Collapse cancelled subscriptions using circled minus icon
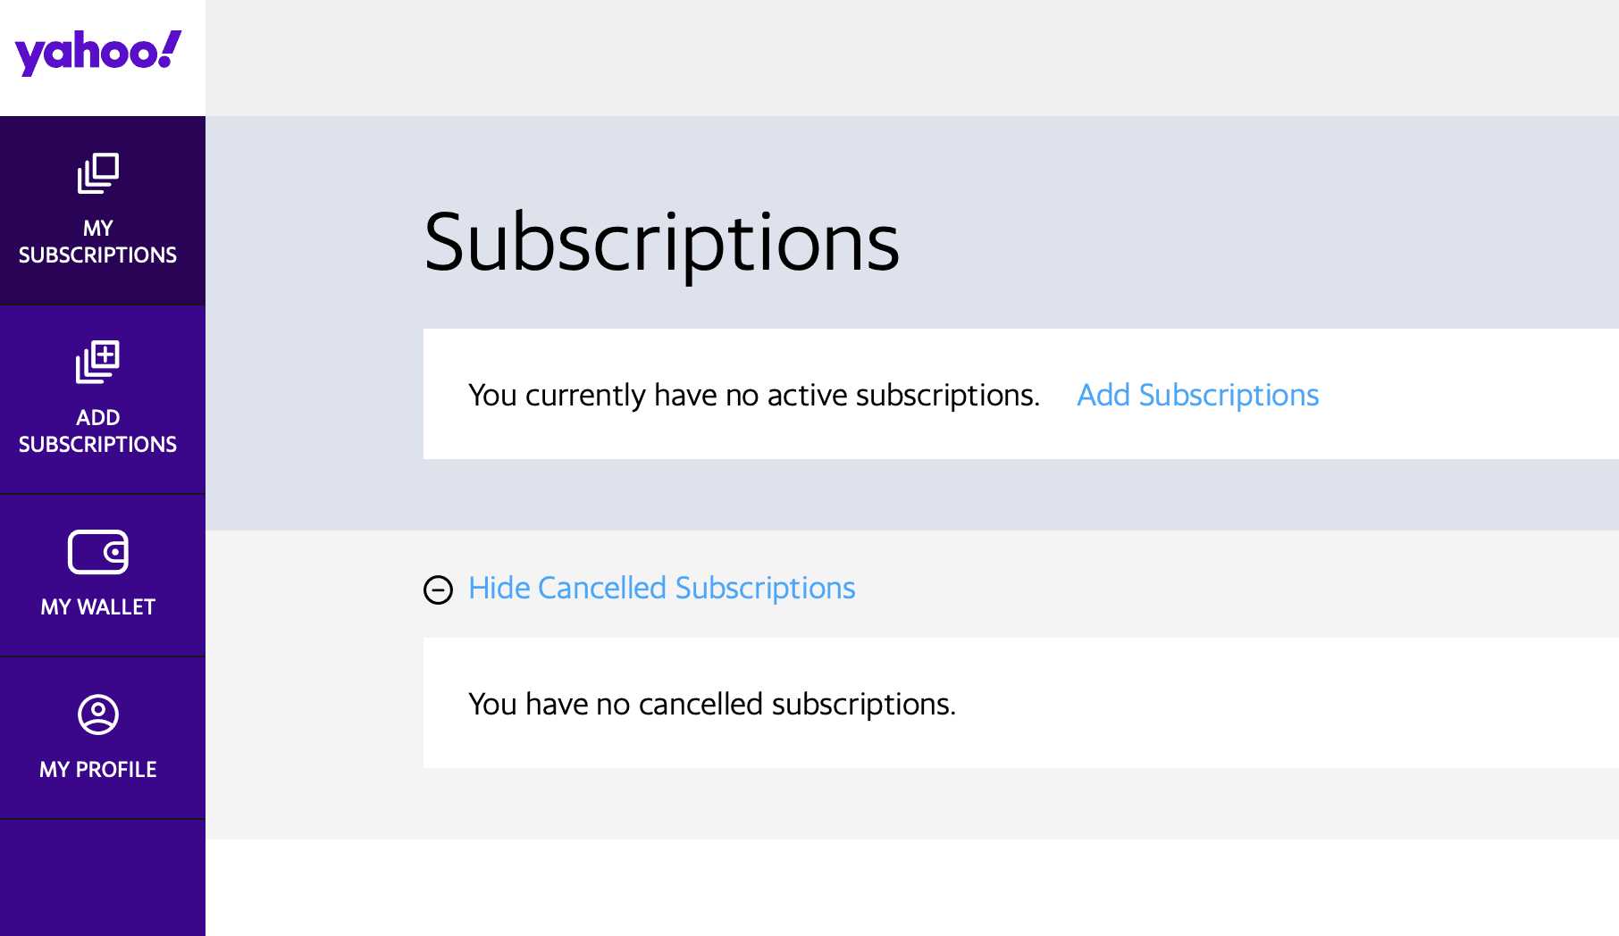This screenshot has height=936, width=1619. tap(438, 589)
